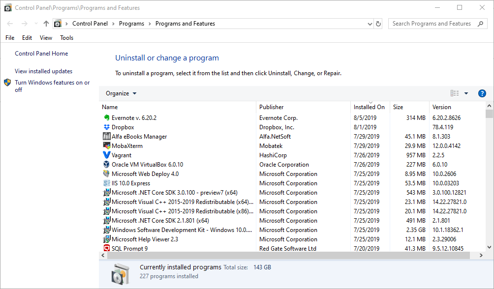Image resolution: width=494 pixels, height=289 pixels.
Task: Click the forward navigation arrow
Action: pos(24,24)
